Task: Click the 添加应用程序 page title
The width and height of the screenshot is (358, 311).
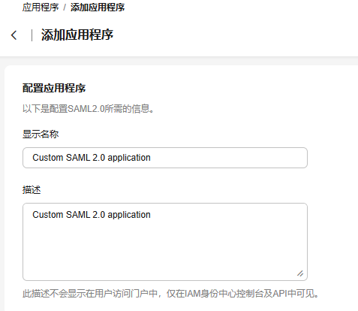Action: [77, 35]
